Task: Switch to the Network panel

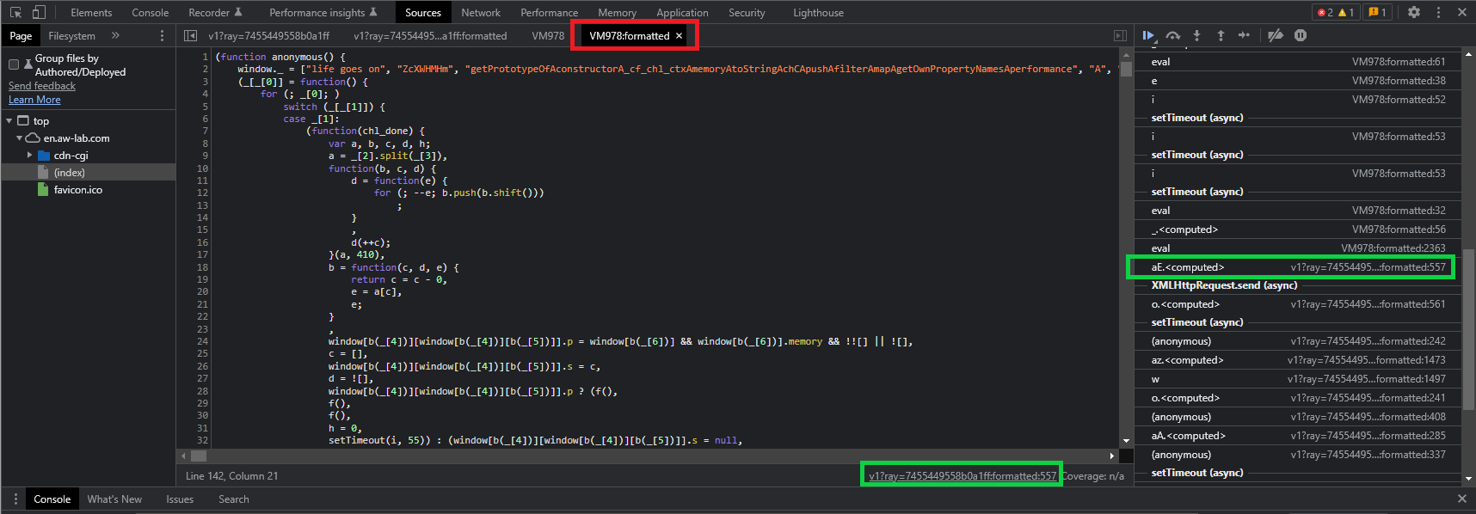Action: (x=481, y=13)
